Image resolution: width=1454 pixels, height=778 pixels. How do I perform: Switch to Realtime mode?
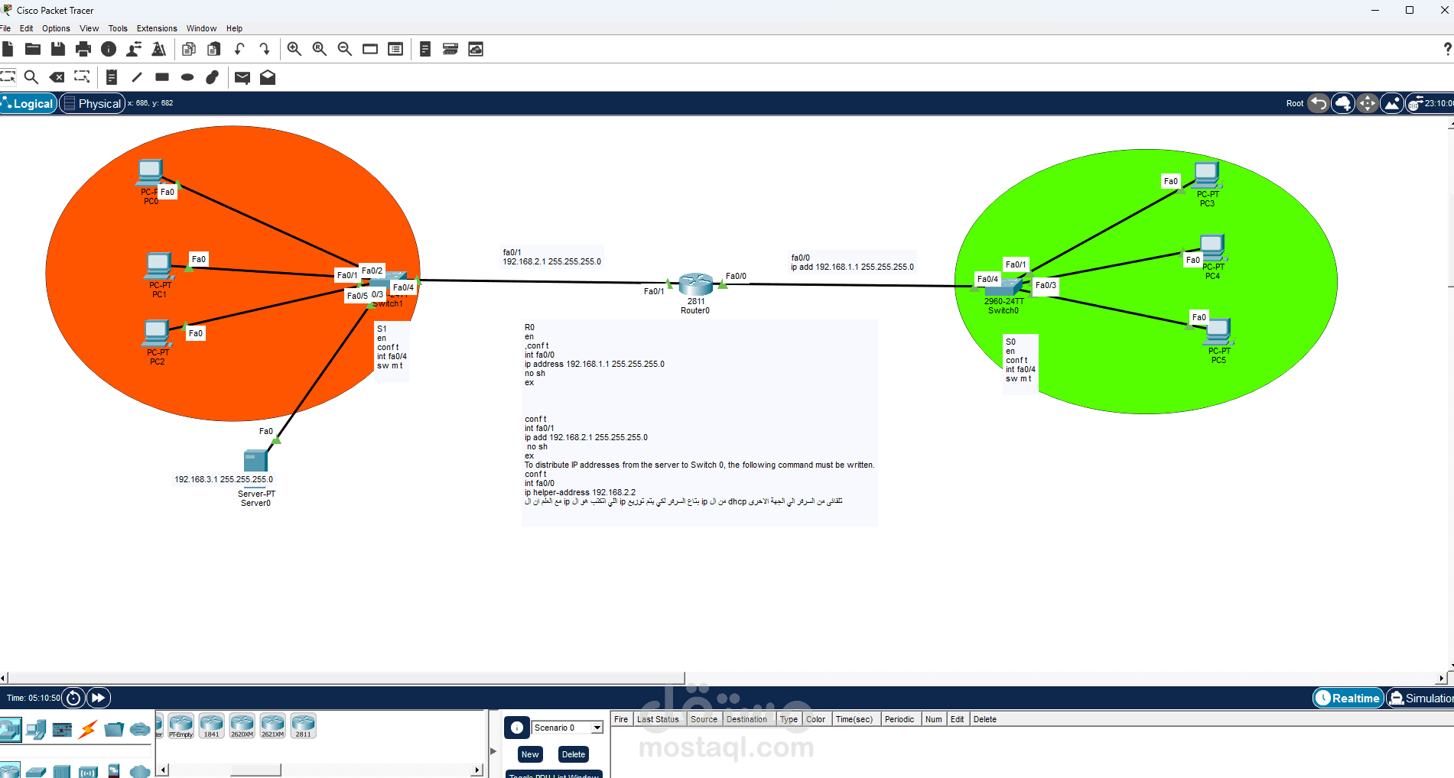tap(1348, 698)
